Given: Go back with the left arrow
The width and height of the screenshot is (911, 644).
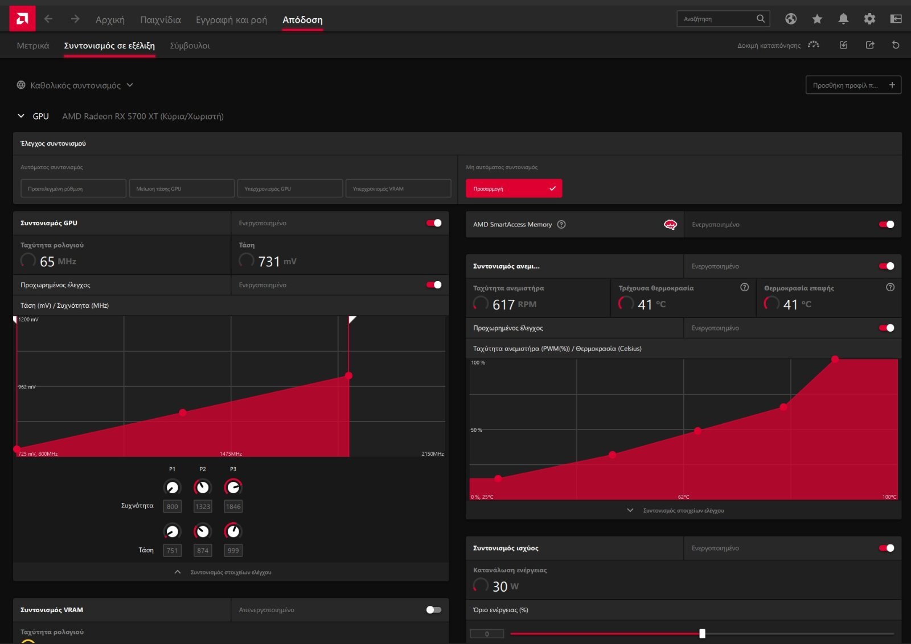Looking at the screenshot, I should [x=48, y=19].
